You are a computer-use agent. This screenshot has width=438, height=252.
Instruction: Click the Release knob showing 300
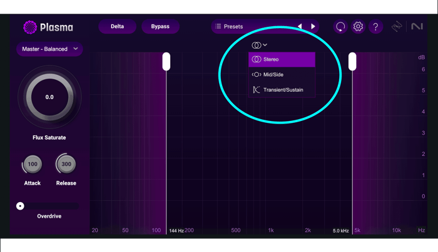66,164
